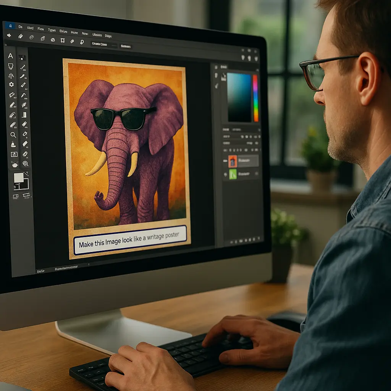Click the loop lasso icon in options bar
391x391 pixels.
82,42
